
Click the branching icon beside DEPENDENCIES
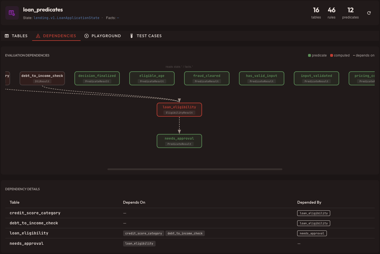38,36
